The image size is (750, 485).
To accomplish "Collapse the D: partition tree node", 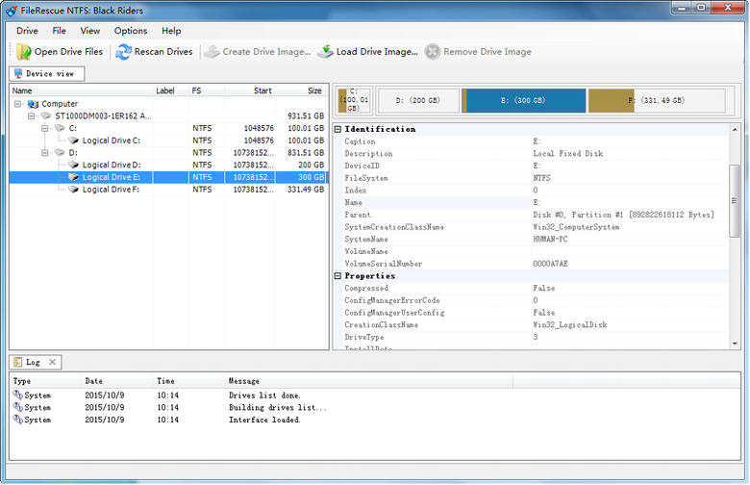I will click(44, 153).
